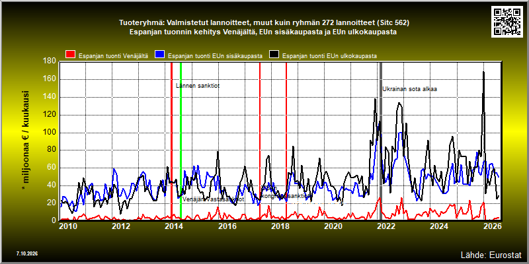Click the 'Venäjän vastasanktiot' annotation

pyautogui.click(x=213, y=199)
